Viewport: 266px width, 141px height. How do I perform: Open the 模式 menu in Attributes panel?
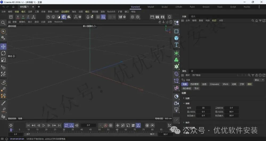(x=188, y=75)
